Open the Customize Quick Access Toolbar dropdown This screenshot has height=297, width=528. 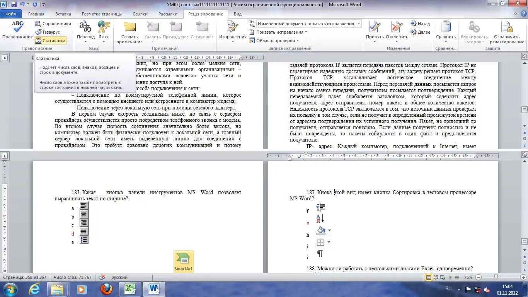tap(43, 5)
